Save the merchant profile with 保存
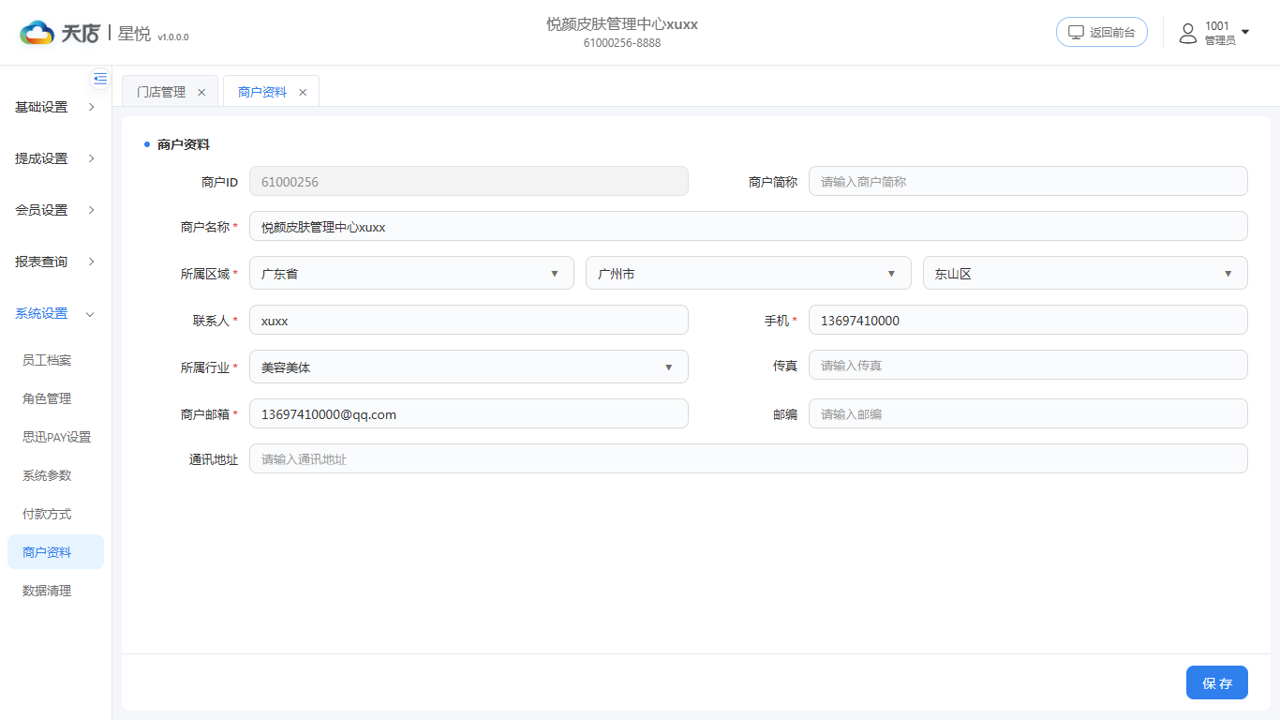1280x720 pixels. click(1217, 682)
